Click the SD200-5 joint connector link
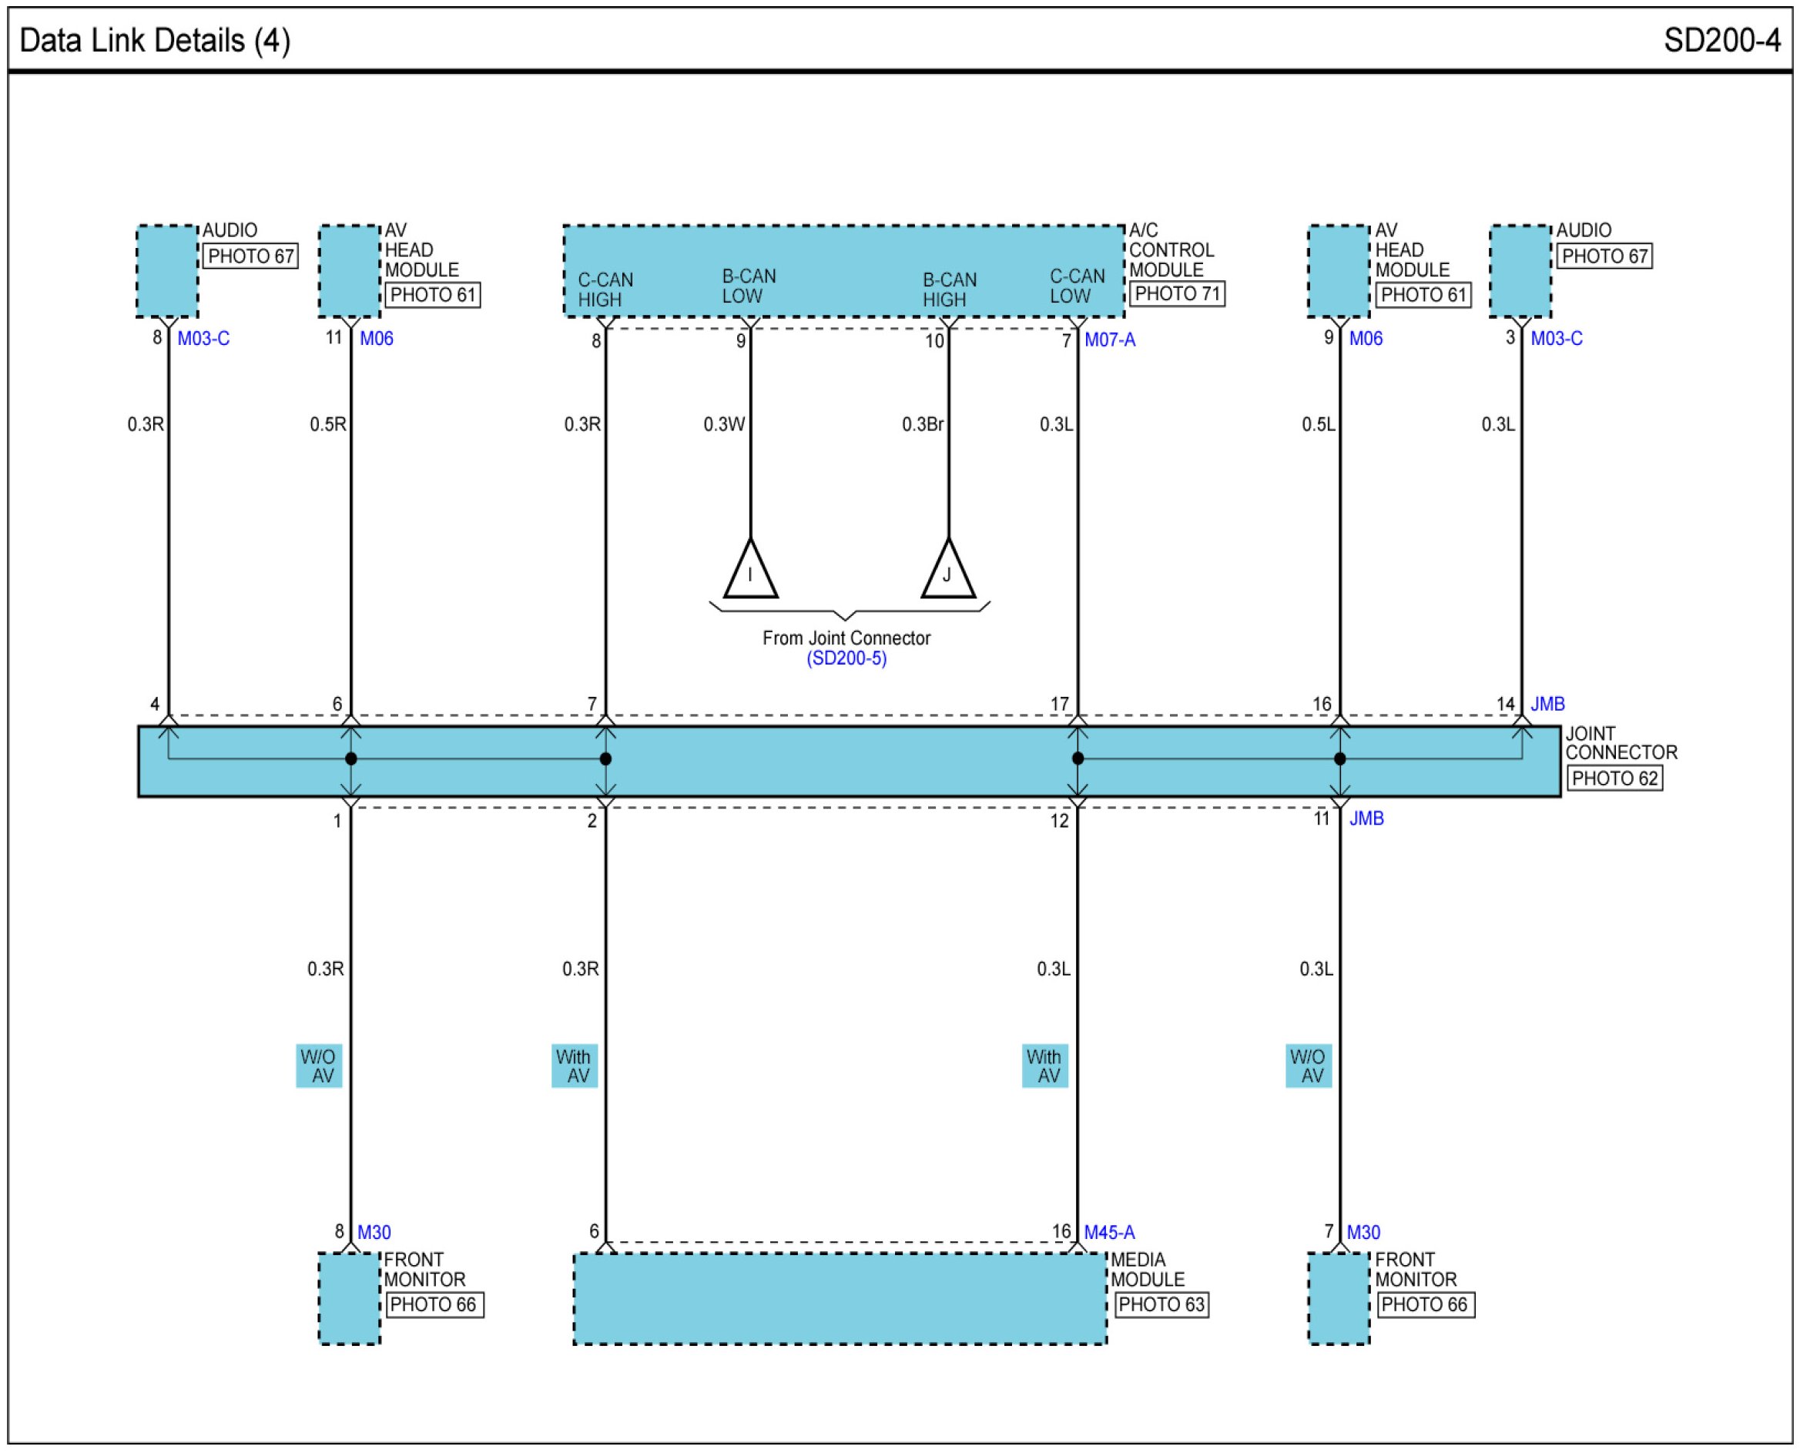Viewport: 1800px width, 1453px height. pos(846,658)
